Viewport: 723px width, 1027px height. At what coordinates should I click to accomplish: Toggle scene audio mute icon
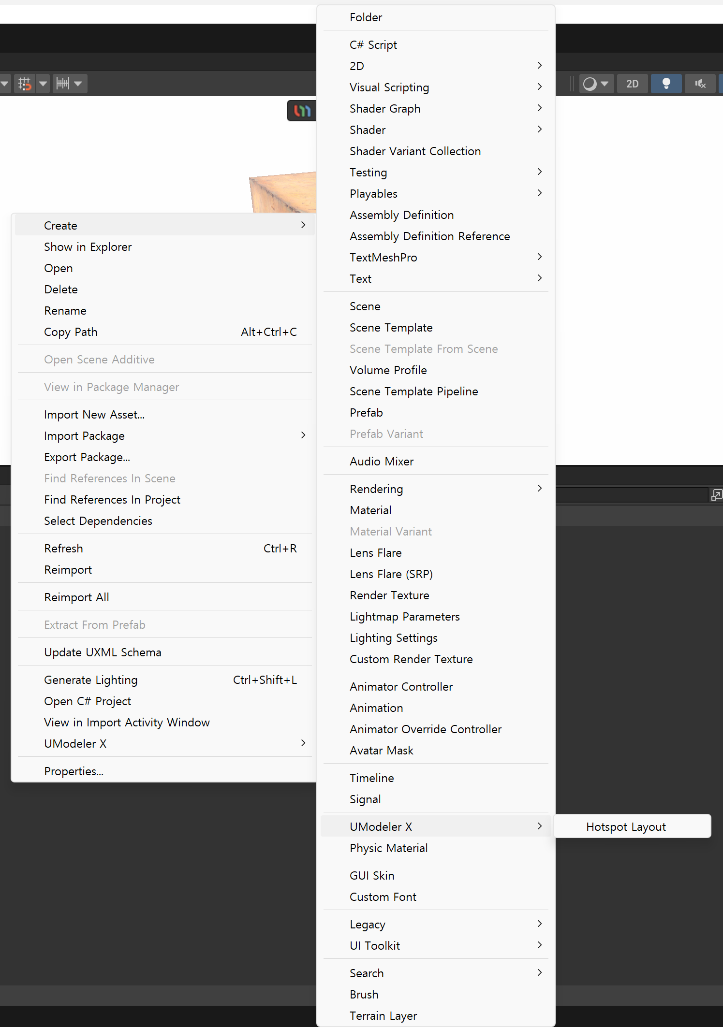pos(700,84)
